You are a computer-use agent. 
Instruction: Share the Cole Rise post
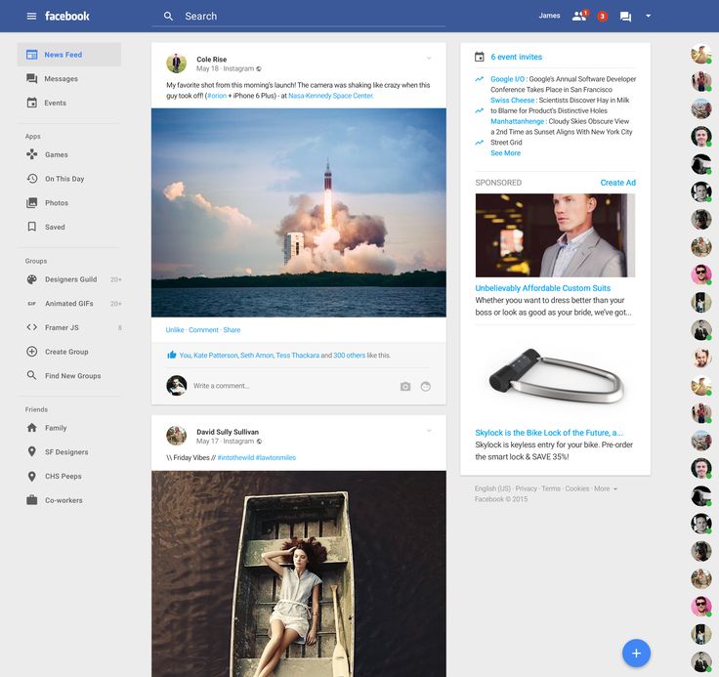point(232,330)
